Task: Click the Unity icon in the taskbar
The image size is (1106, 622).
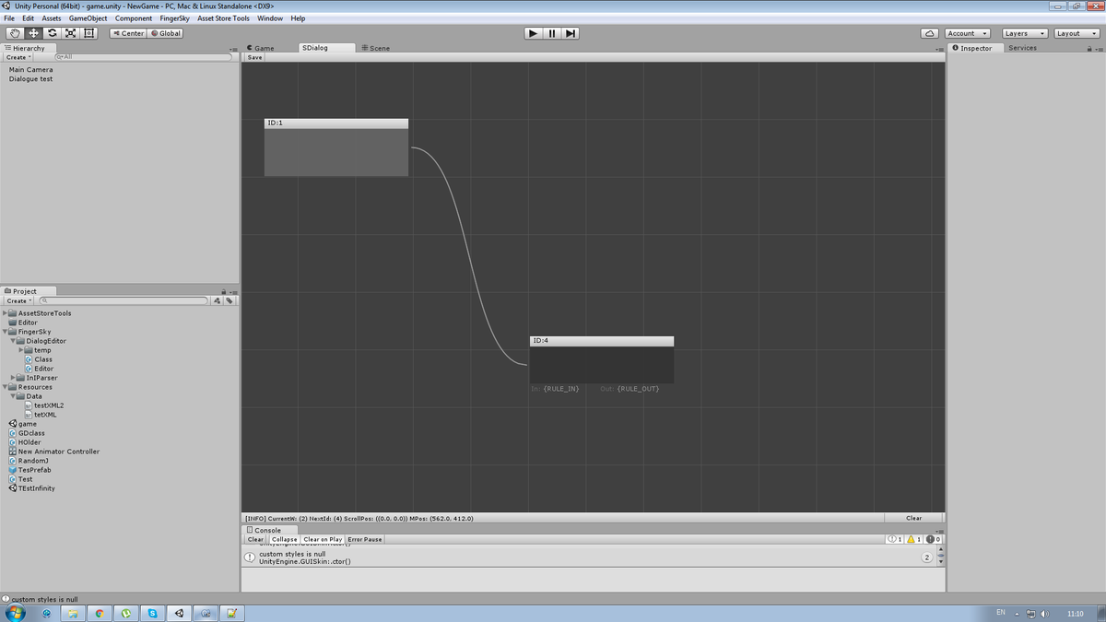Action: [x=179, y=613]
